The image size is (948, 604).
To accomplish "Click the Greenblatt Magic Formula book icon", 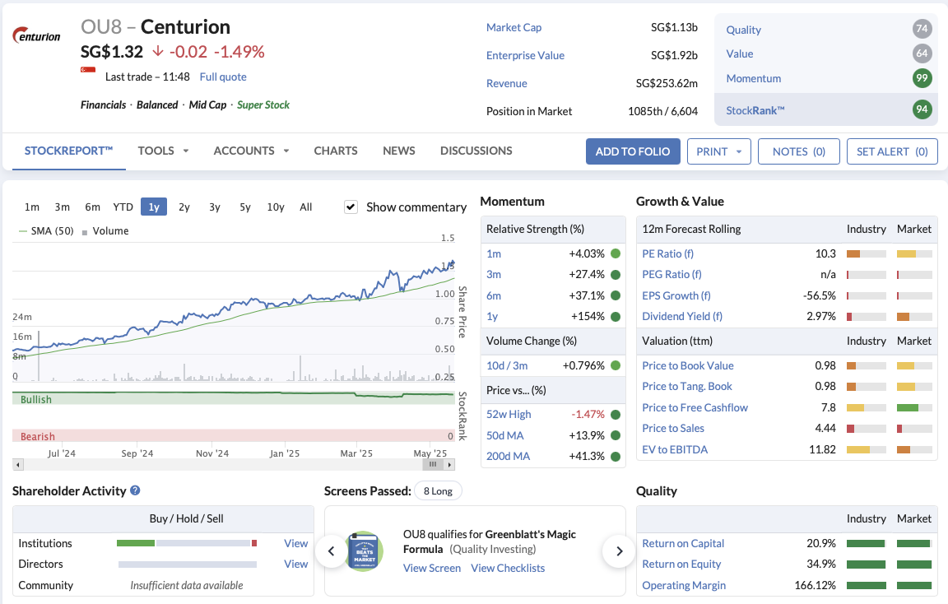I will click(x=365, y=551).
